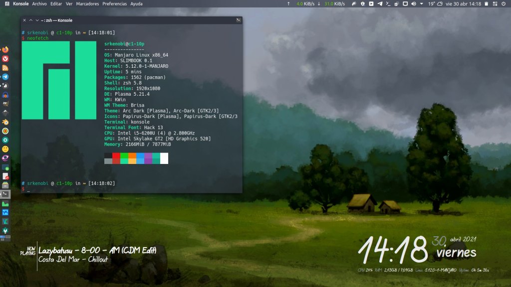The image size is (511, 287).
Task: Open the Preferencias menu
Action: (114, 3)
